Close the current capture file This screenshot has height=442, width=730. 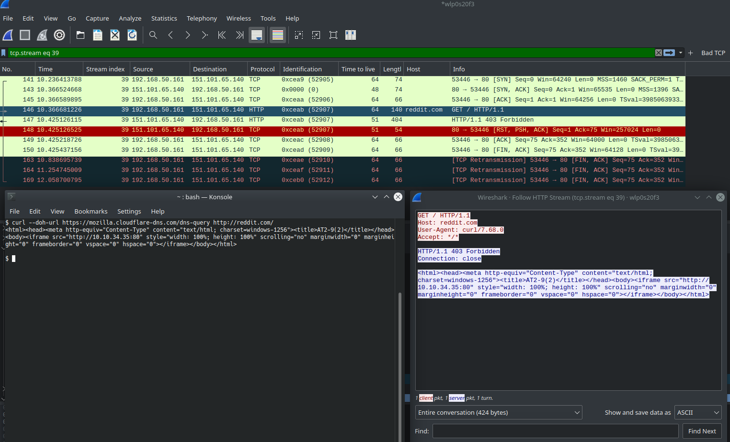[x=114, y=35]
